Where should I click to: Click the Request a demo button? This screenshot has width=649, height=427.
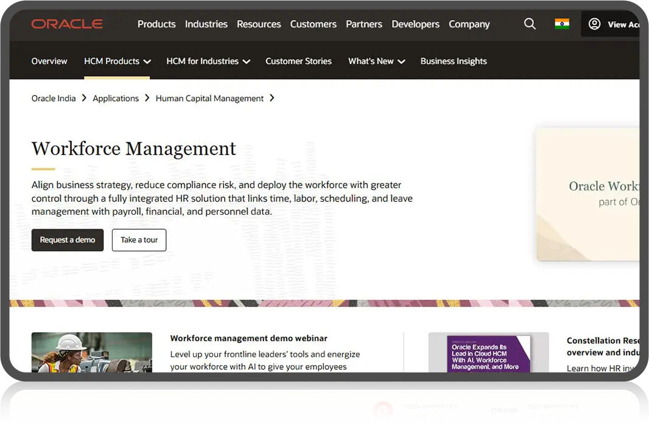tap(67, 240)
